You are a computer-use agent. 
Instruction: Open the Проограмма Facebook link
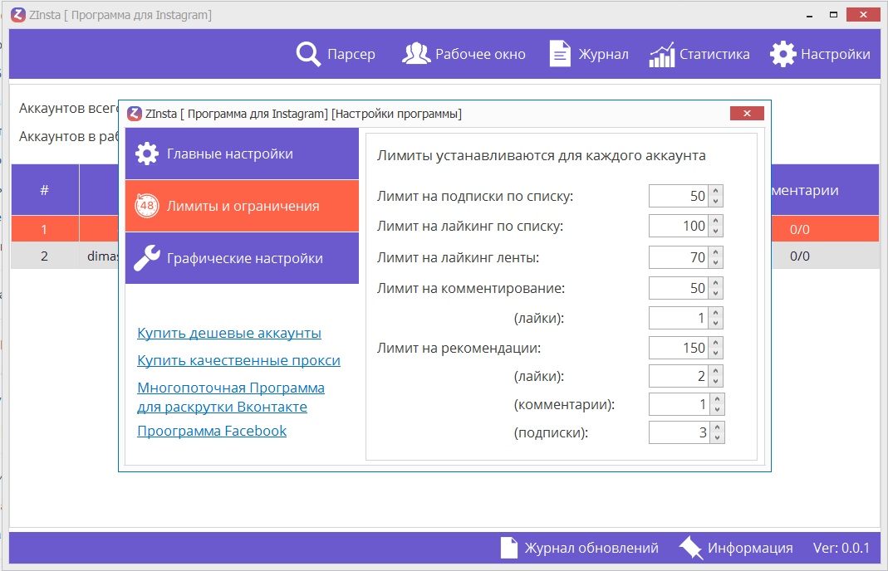point(212,431)
